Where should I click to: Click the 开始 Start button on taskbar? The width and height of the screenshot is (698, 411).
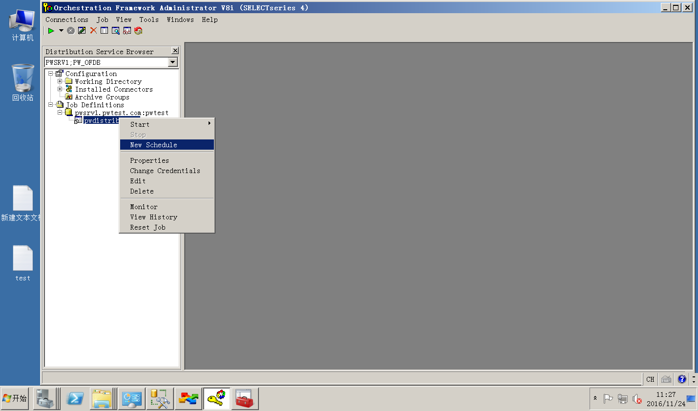point(15,399)
